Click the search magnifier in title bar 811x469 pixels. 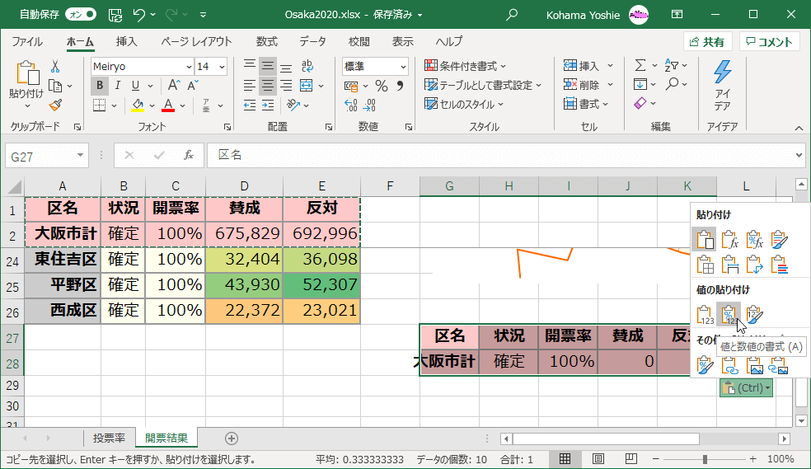coord(512,15)
